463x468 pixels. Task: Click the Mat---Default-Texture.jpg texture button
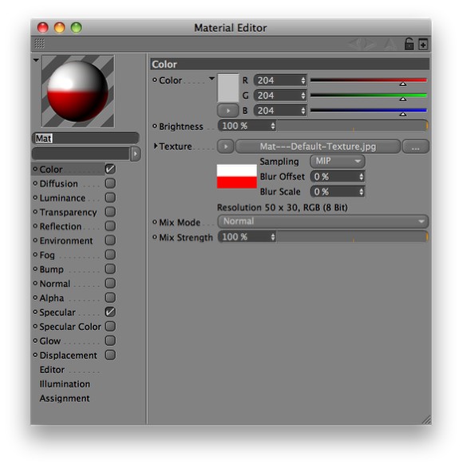coord(318,147)
